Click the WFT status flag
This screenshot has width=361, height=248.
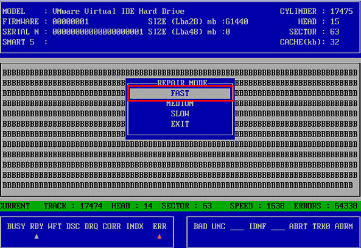point(55,226)
